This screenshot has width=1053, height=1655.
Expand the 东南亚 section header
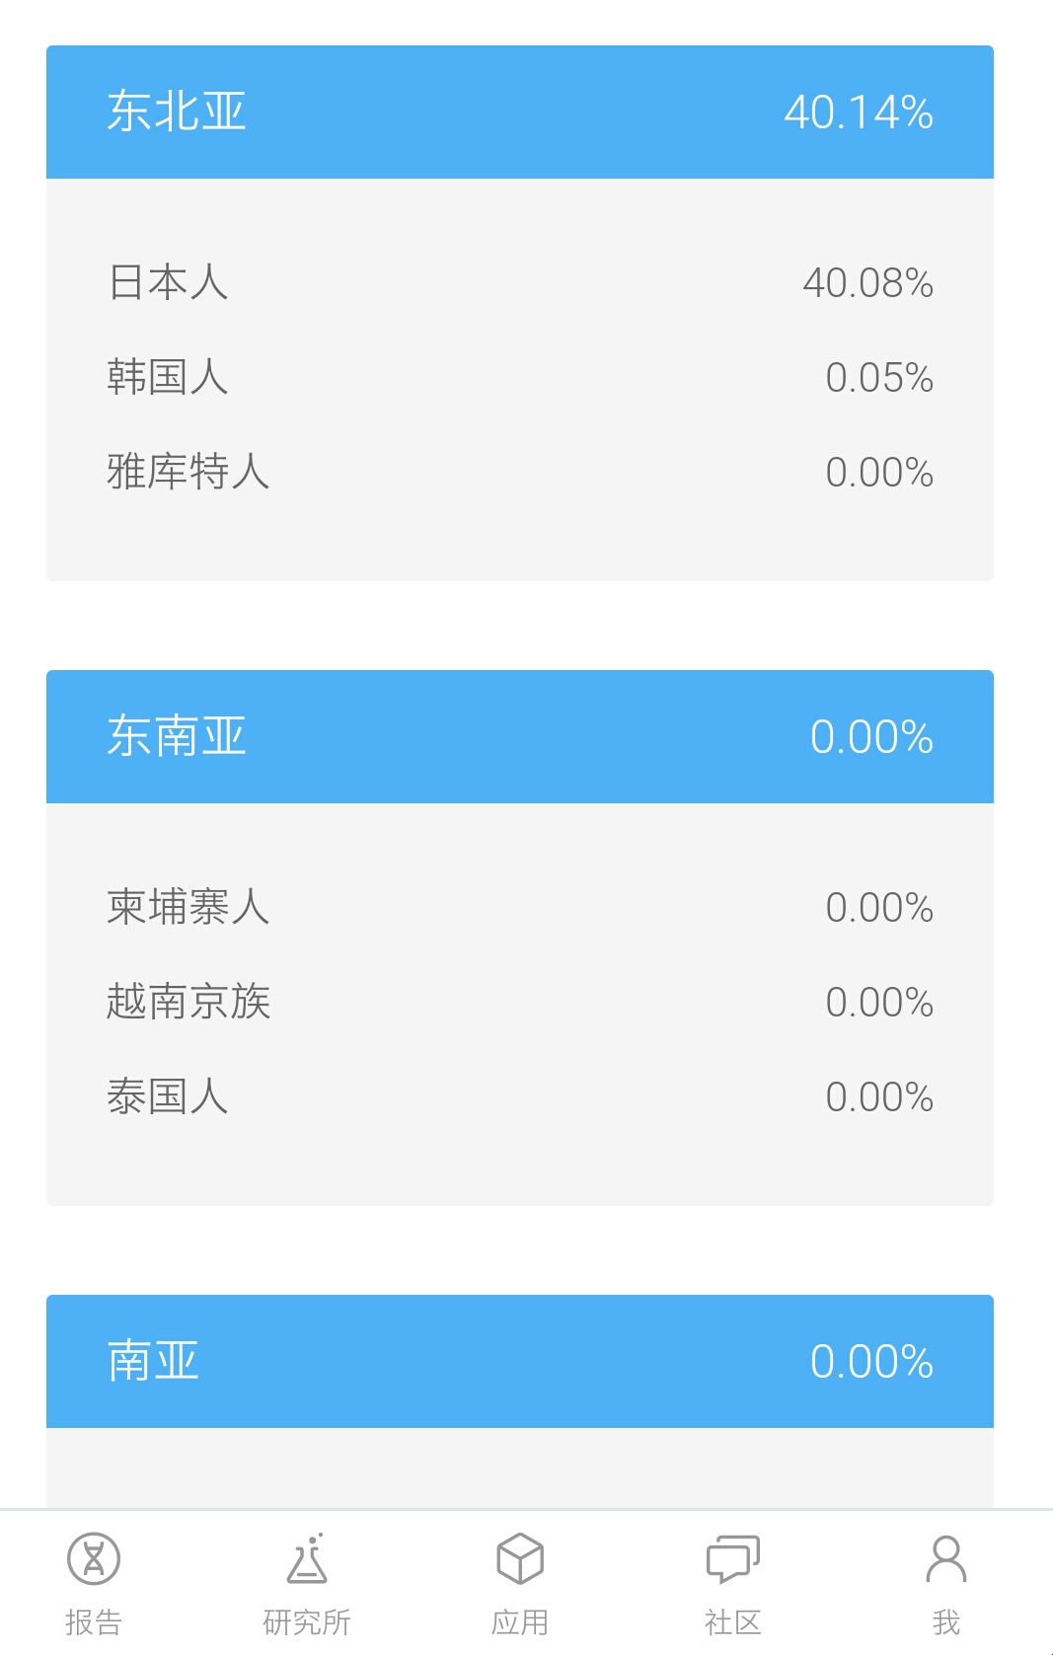pyautogui.click(x=520, y=736)
